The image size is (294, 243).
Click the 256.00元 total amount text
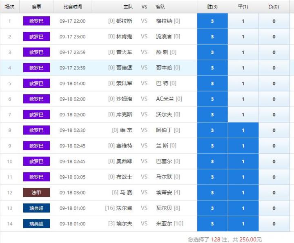[250, 240]
